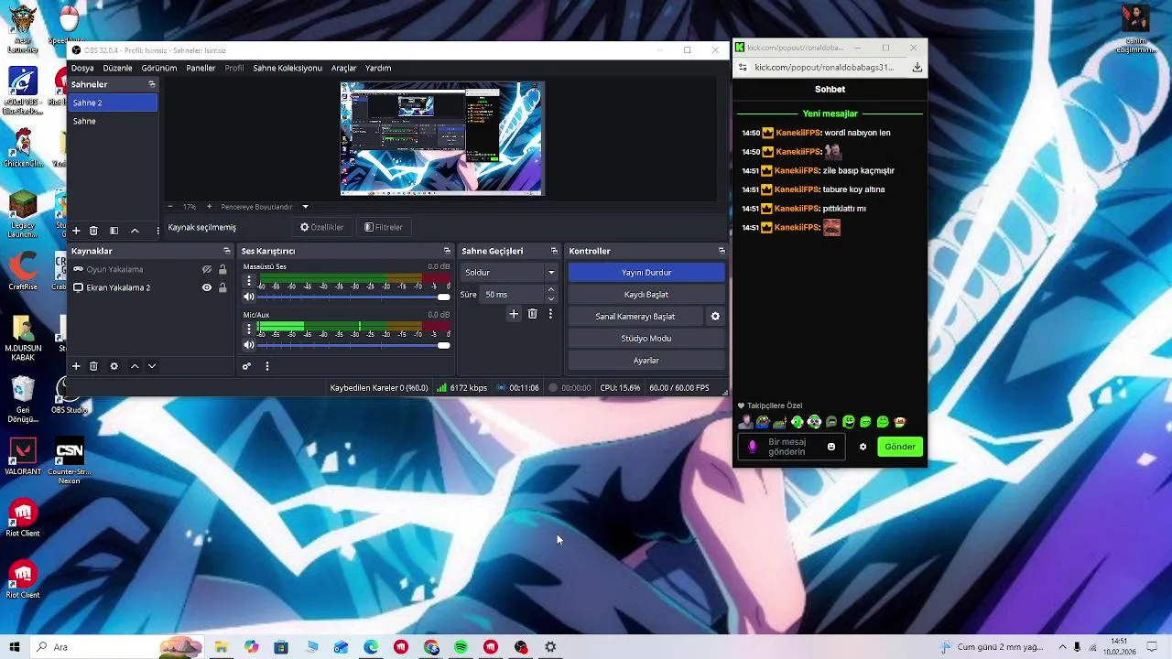Toggle lock on Oyun Yakalama source
The image size is (1172, 659).
coord(222,269)
